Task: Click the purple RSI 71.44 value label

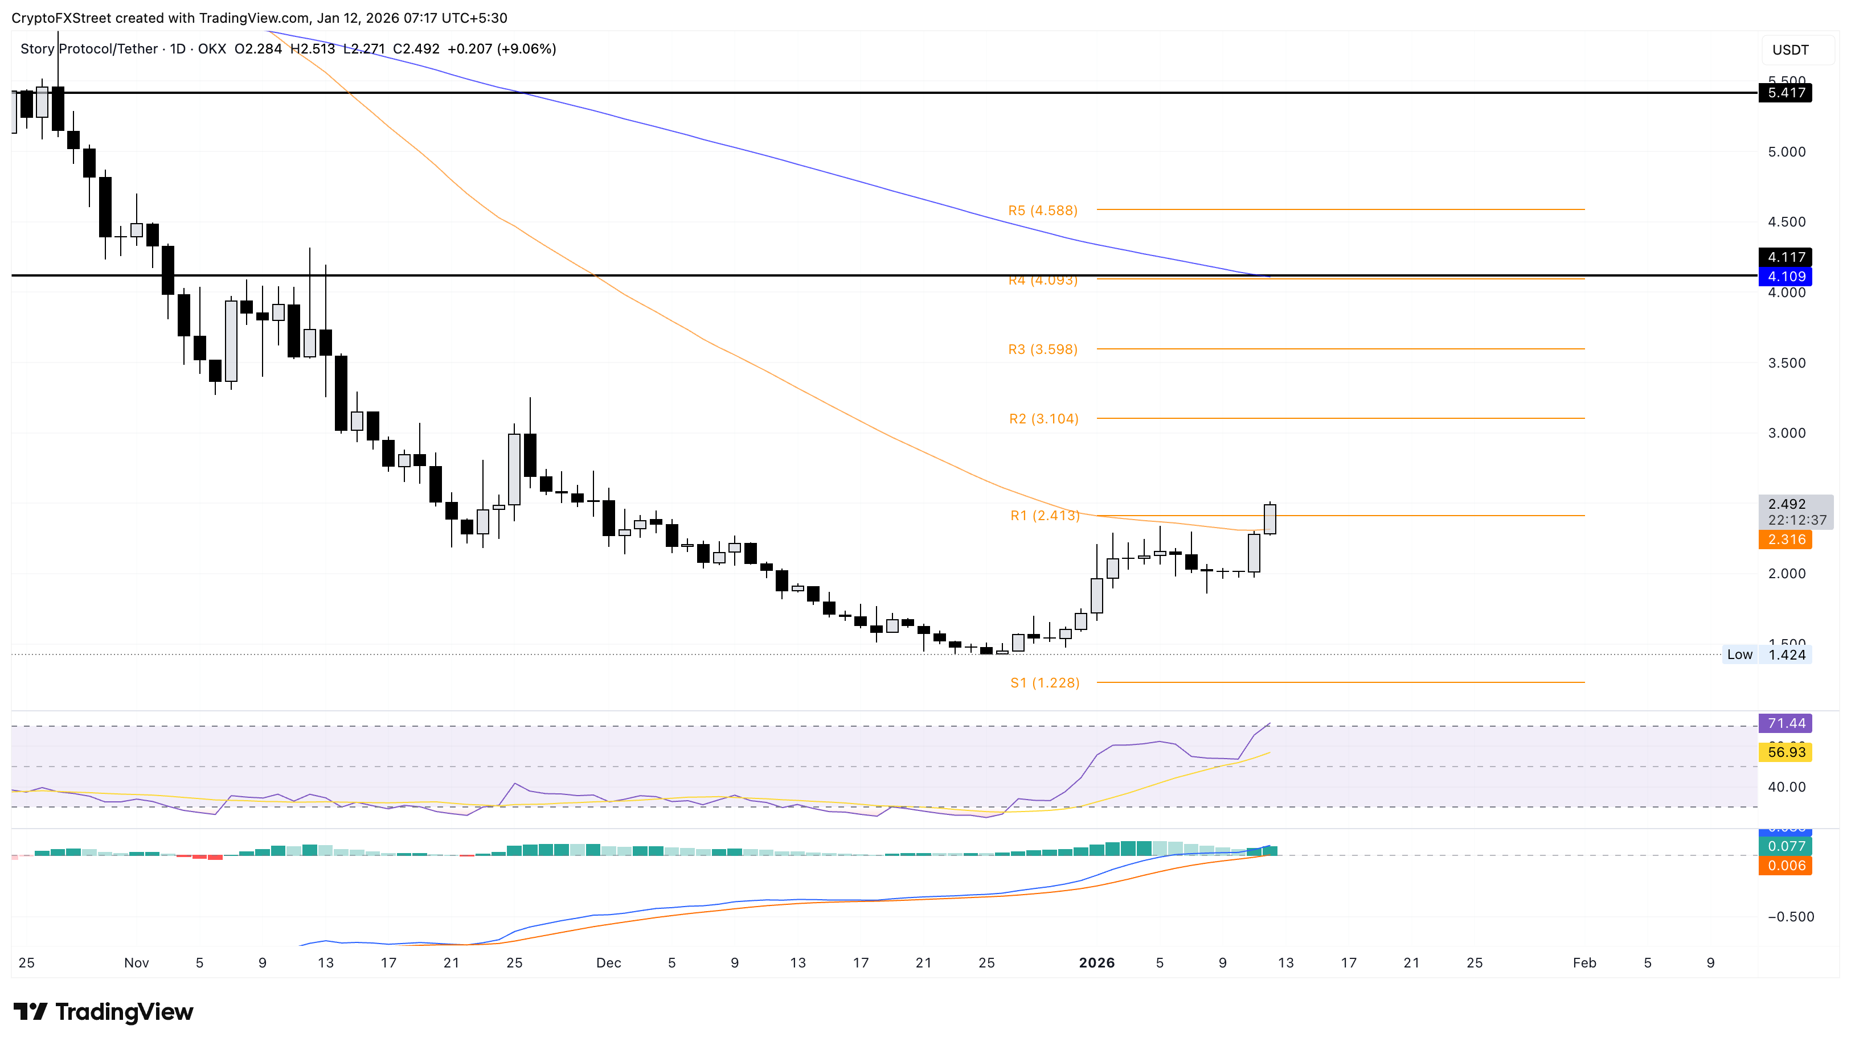Action: pyautogui.click(x=1786, y=723)
